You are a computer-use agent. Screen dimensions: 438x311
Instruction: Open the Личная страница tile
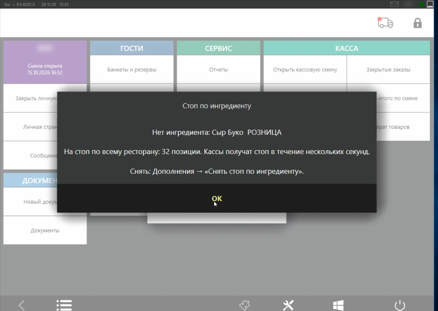click(30, 127)
